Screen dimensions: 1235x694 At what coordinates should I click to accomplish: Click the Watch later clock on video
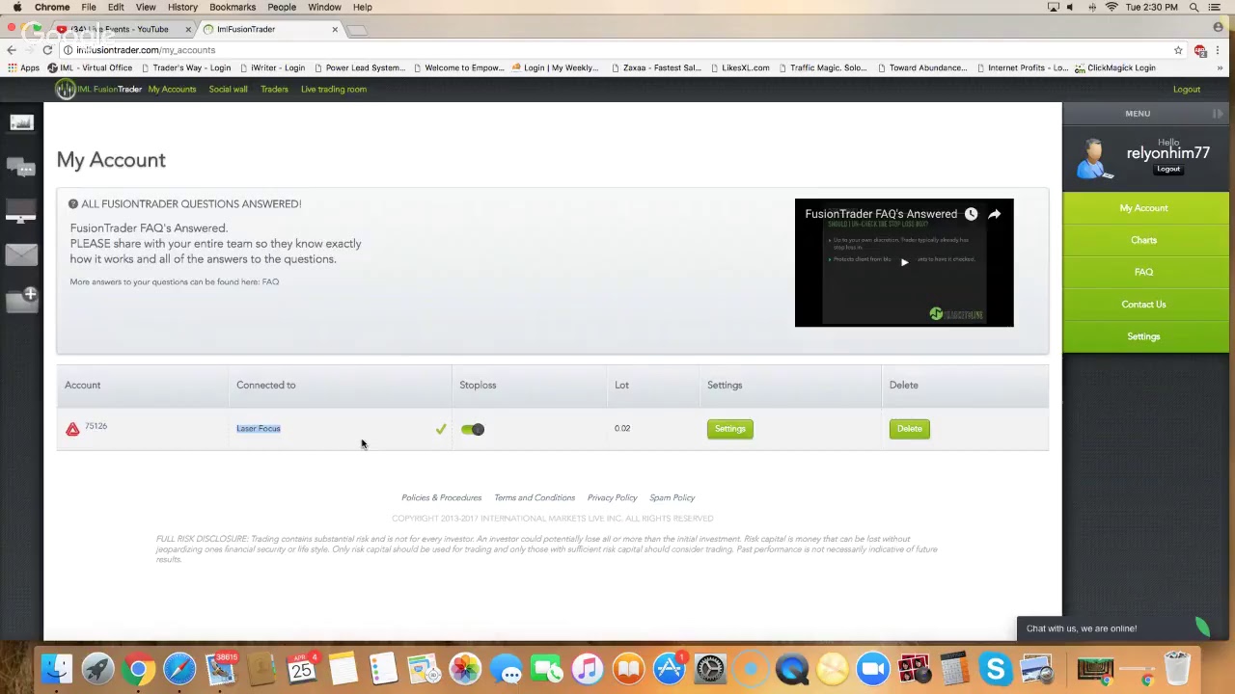click(971, 214)
